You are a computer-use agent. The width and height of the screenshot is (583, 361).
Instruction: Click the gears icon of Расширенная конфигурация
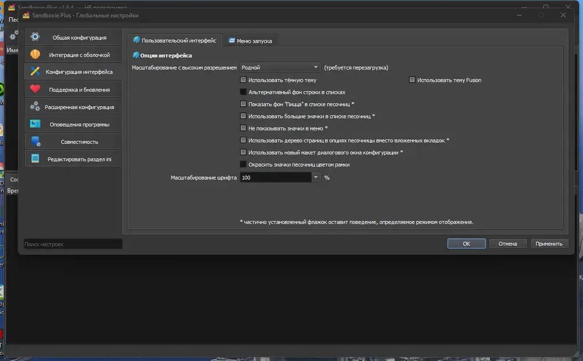pyautogui.click(x=35, y=106)
